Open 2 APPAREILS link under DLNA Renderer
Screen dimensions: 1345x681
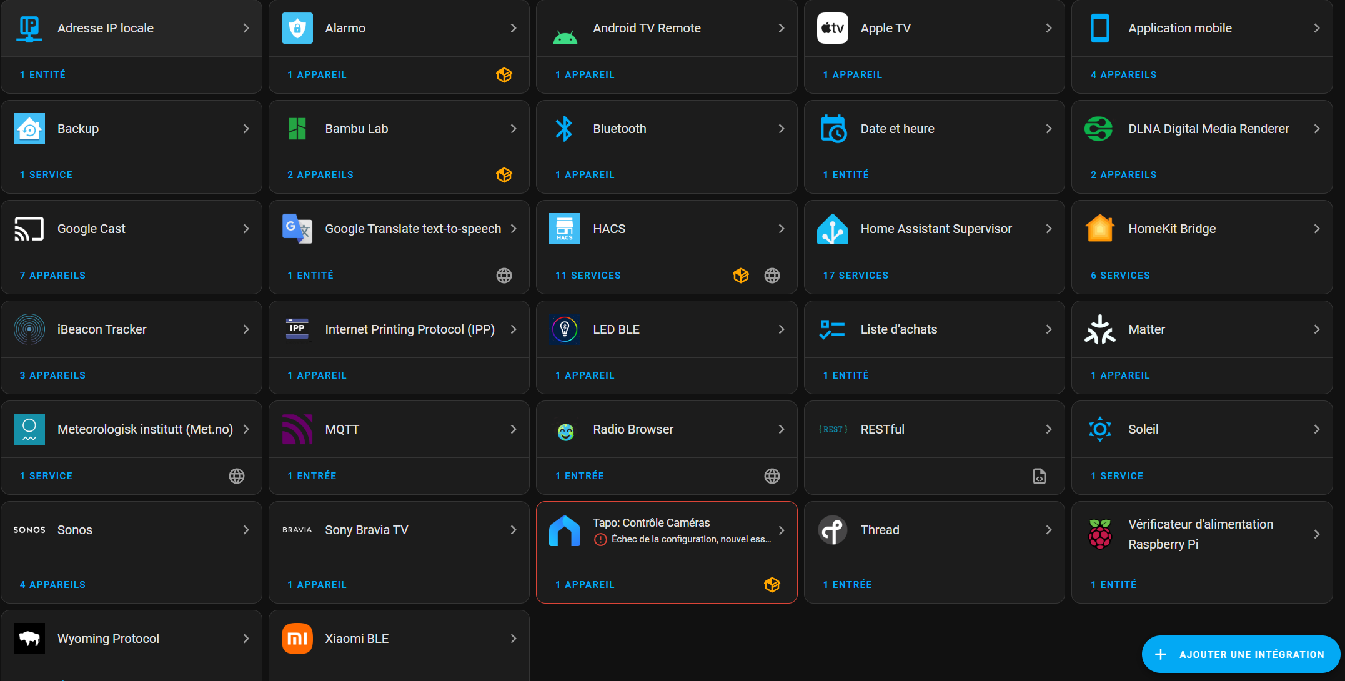pyautogui.click(x=1123, y=175)
